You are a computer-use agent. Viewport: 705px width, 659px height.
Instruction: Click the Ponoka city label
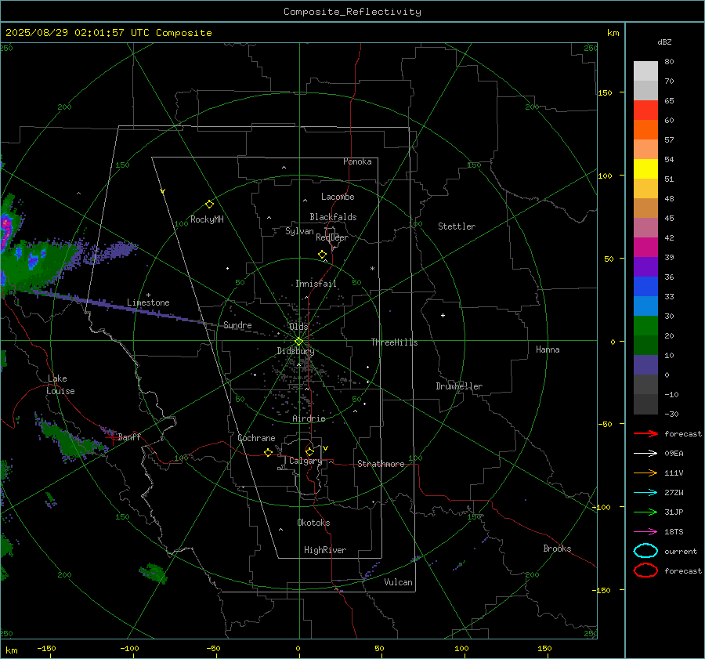click(357, 161)
